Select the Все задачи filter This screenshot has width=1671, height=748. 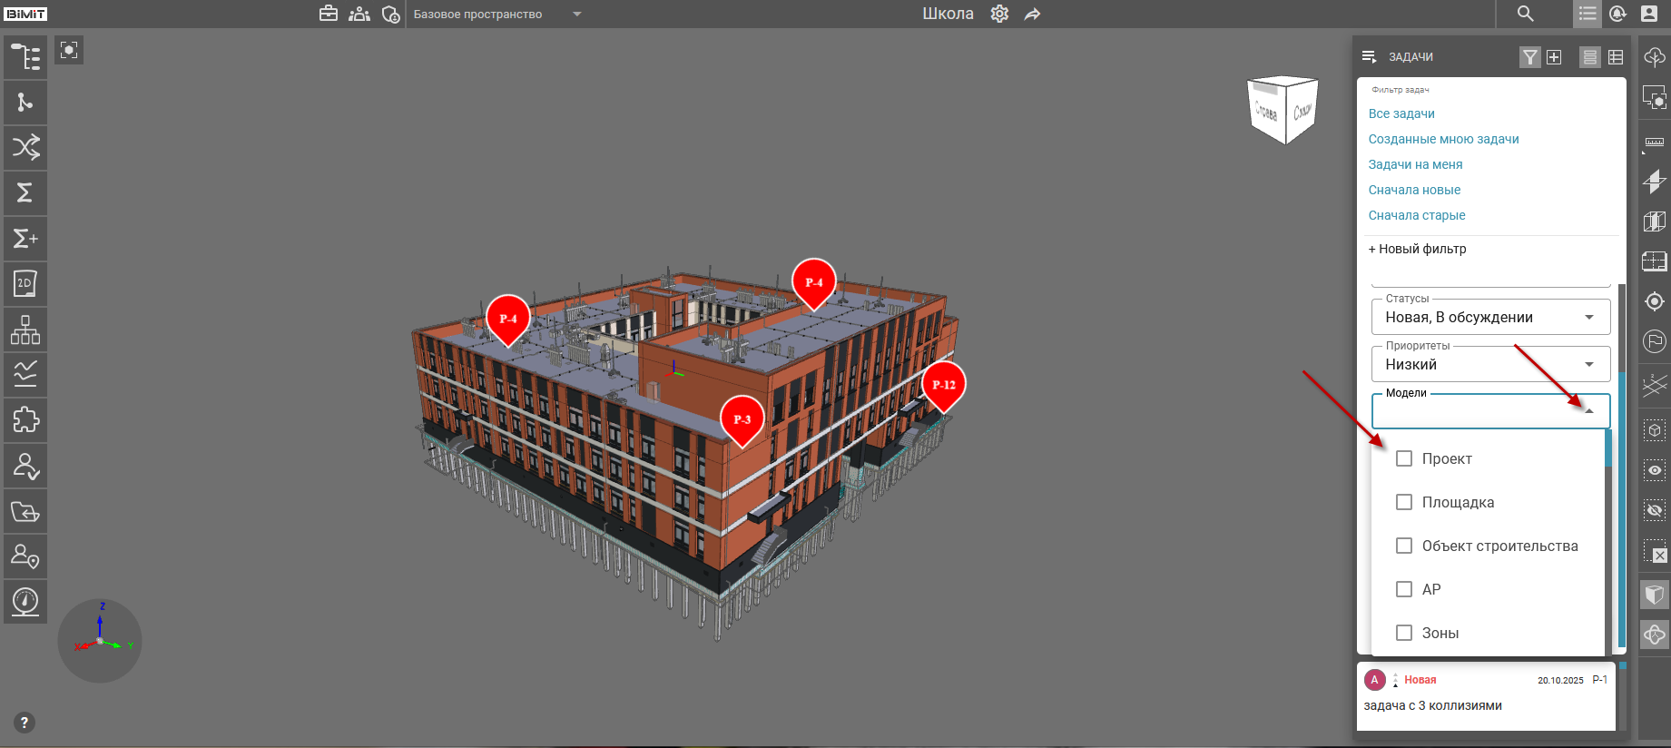coord(1401,113)
